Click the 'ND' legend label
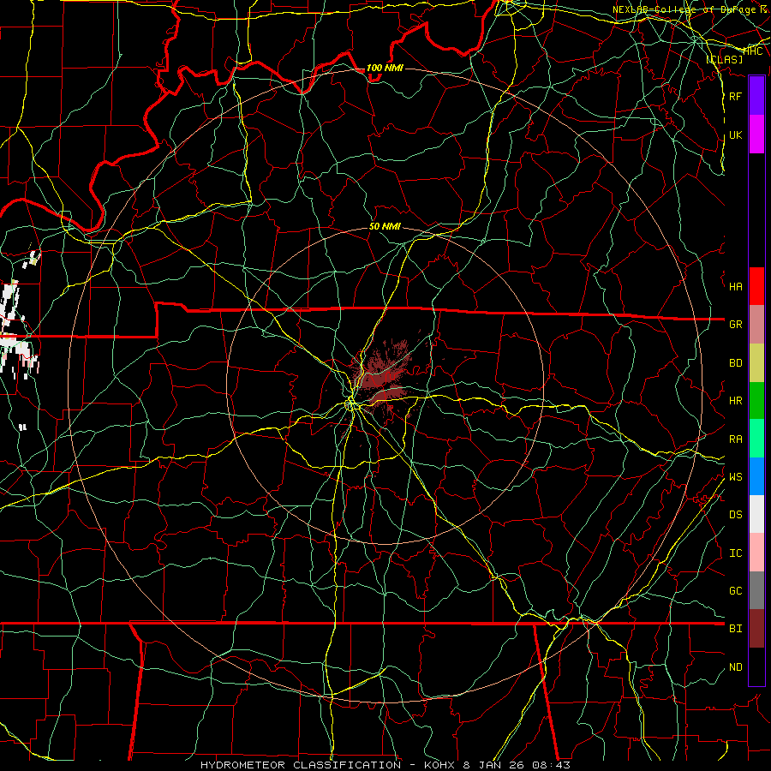Image resolution: width=771 pixels, height=771 pixels. pos(736,667)
